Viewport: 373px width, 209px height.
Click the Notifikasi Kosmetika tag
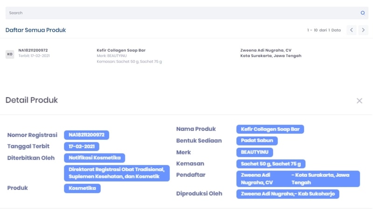point(94,158)
